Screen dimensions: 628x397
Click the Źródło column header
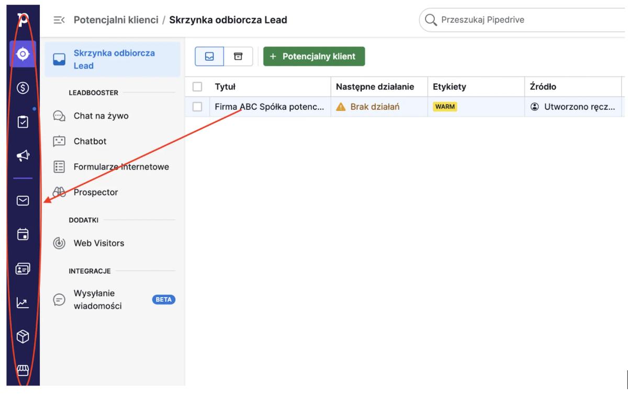(x=543, y=87)
